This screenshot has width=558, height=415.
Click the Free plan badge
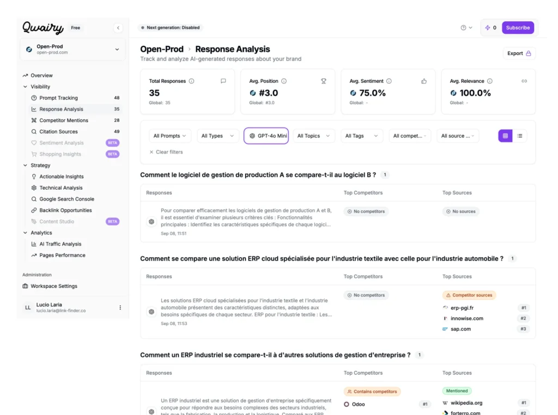point(75,28)
